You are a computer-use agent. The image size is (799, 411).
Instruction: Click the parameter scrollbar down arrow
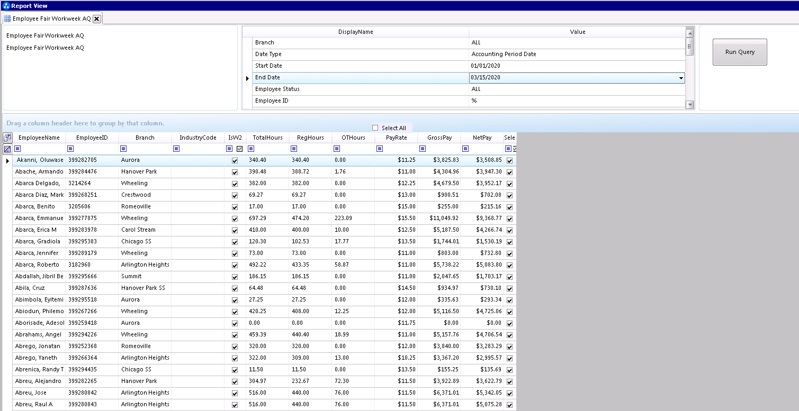tap(689, 105)
